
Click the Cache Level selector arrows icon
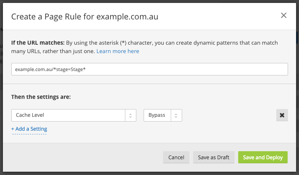pos(131,115)
